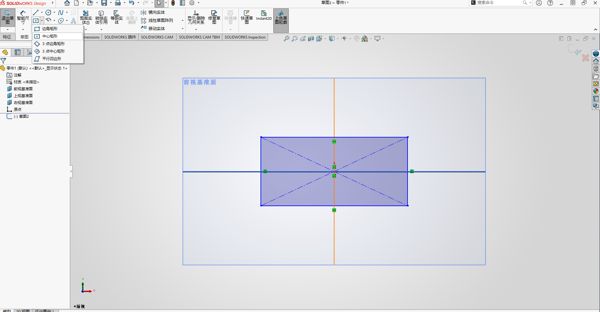Select the Smart Dimension (智能尺寸) tool
This screenshot has width=600, height=312.
pos(23,18)
